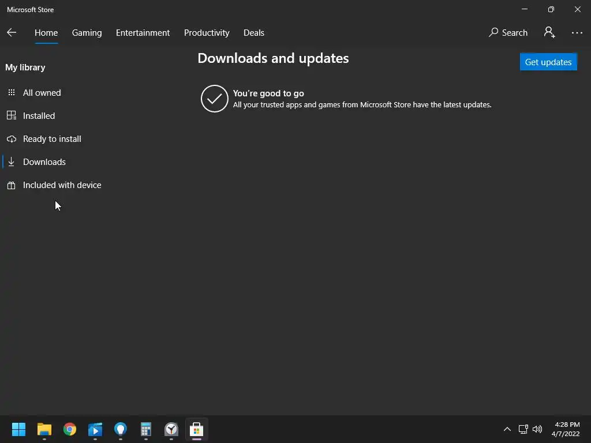Switch to the Gaming tab
The width and height of the screenshot is (591, 443).
pyautogui.click(x=87, y=33)
